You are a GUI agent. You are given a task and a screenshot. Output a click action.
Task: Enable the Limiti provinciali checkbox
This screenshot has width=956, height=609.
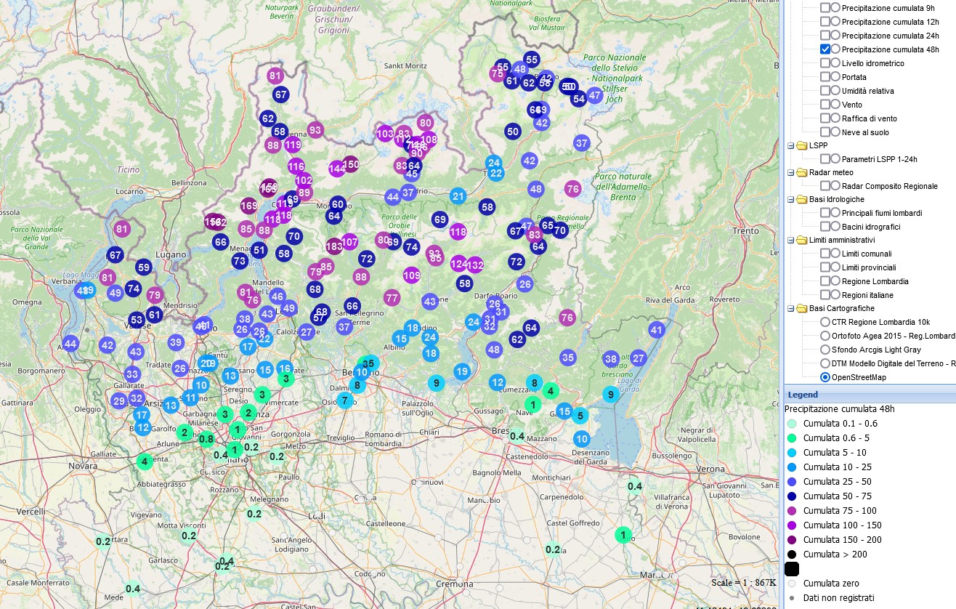pos(825,267)
